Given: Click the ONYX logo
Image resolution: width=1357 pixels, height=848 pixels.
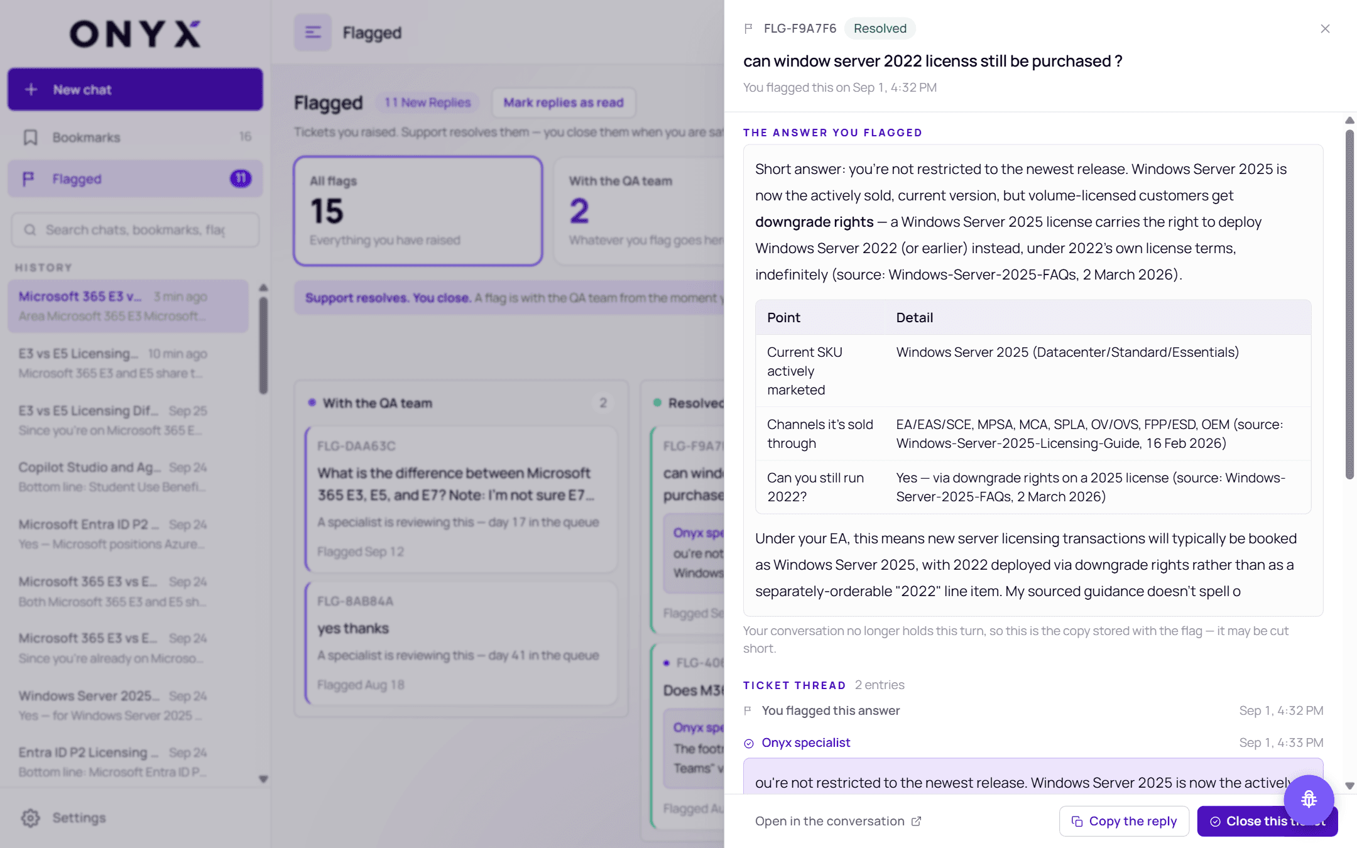Looking at the screenshot, I should [135, 34].
